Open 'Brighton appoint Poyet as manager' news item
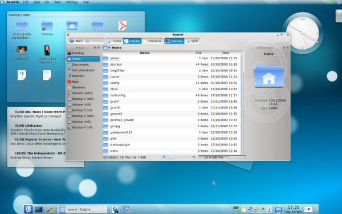This screenshot has width=342, height=214. [36, 116]
